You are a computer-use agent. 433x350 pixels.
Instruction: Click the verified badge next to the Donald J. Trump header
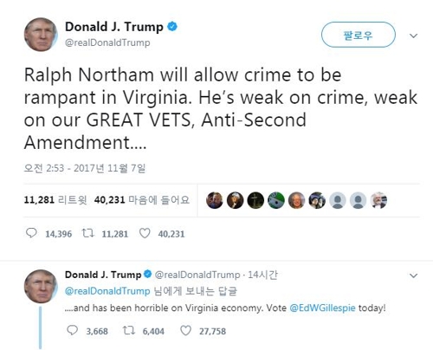(x=172, y=27)
